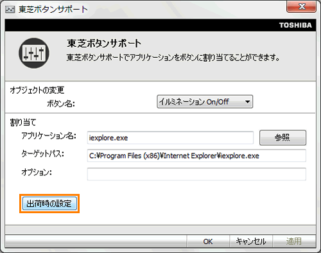321x253 pixels.
Task: Focus the アプリケーション名 input field
Action: pos(170,137)
